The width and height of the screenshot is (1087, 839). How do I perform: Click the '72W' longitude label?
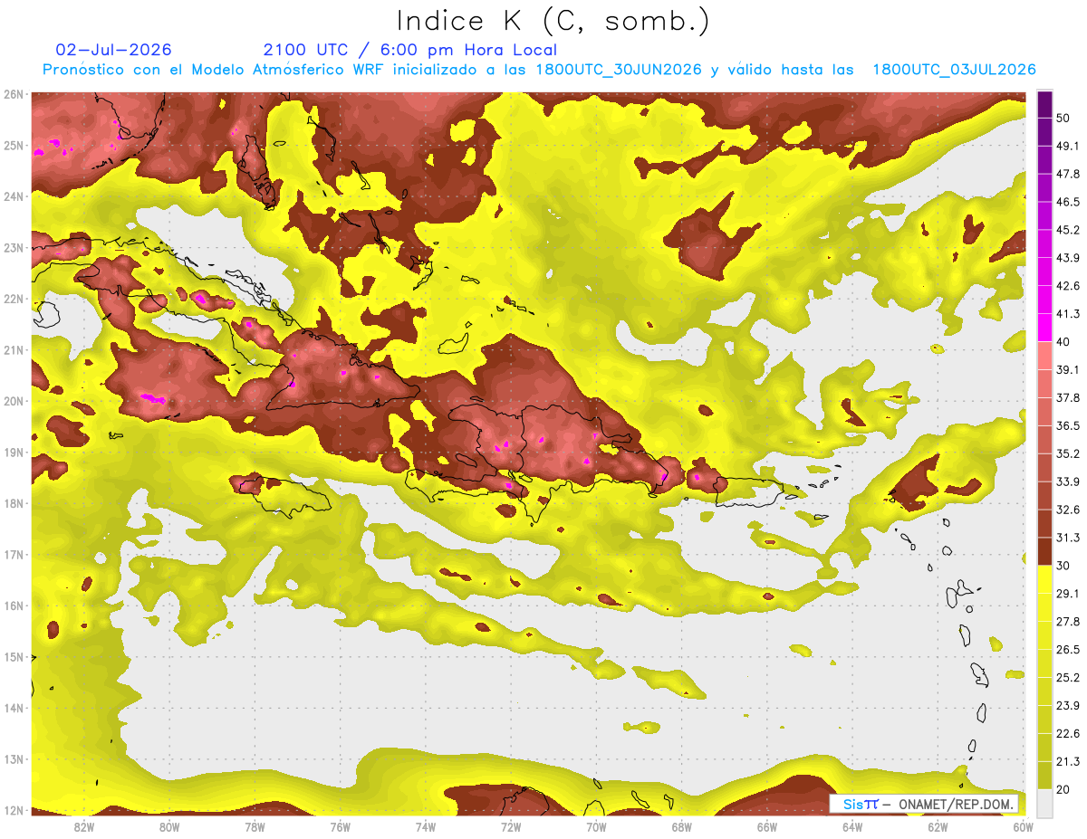(x=511, y=826)
